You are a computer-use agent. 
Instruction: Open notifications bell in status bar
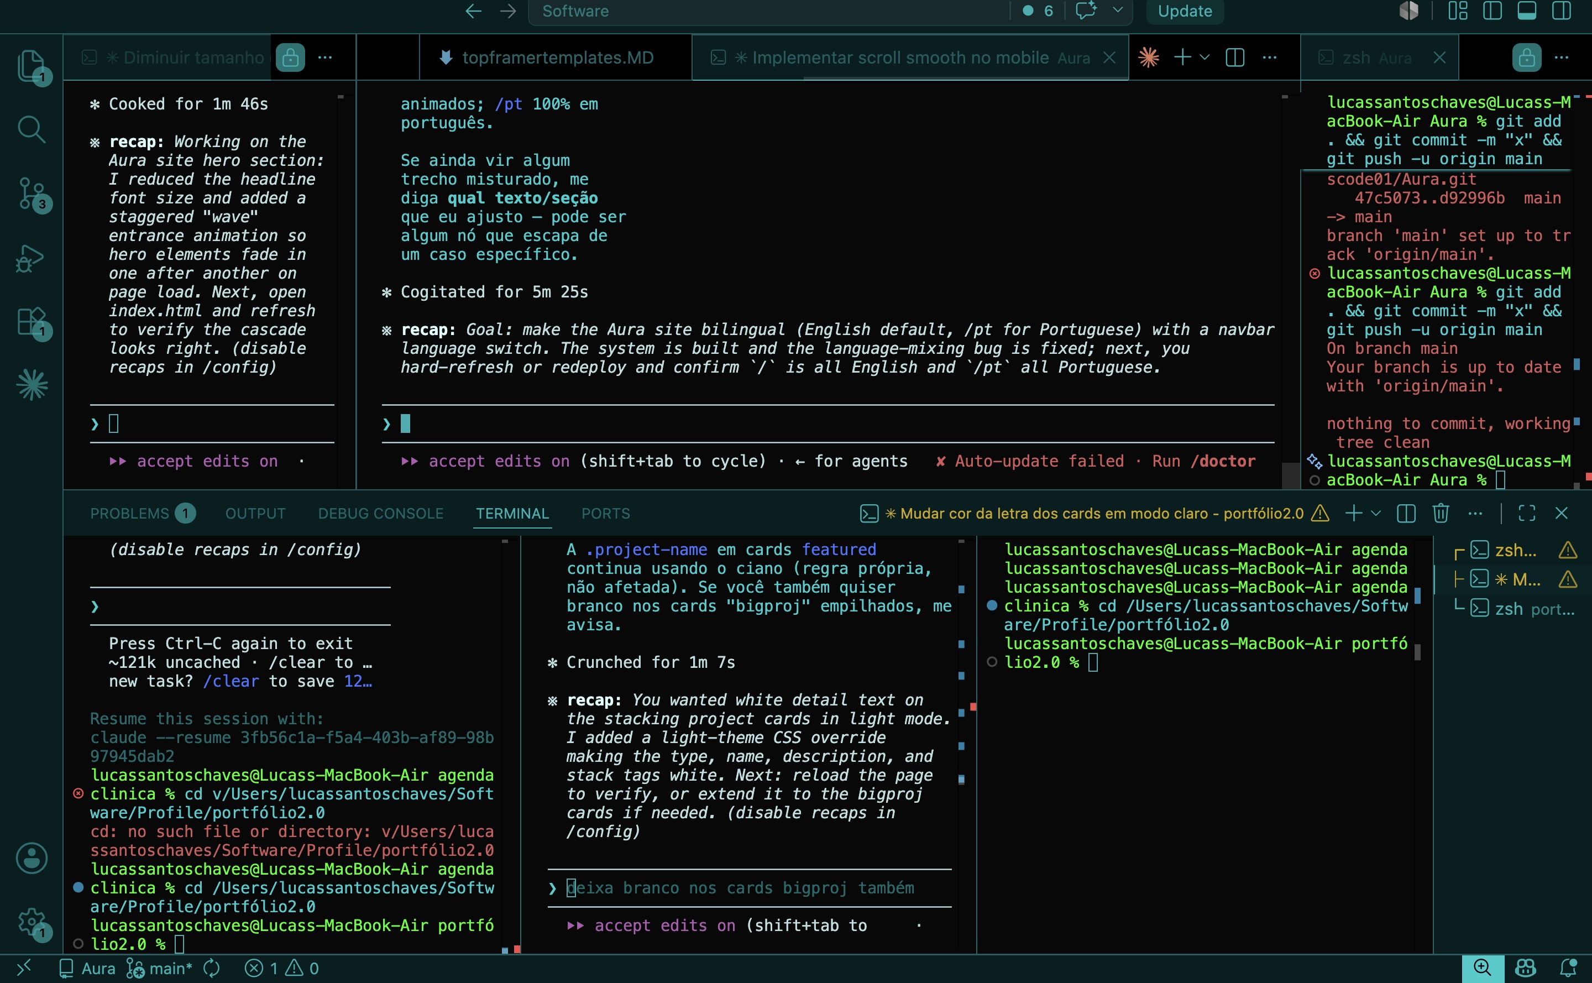pyautogui.click(x=1568, y=969)
